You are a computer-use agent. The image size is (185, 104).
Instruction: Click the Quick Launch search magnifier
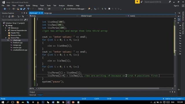click(x=170, y=2)
